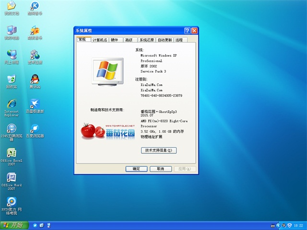Launch Internet Explorer from desktop
This screenshot has height=230, width=307.
tap(11, 104)
